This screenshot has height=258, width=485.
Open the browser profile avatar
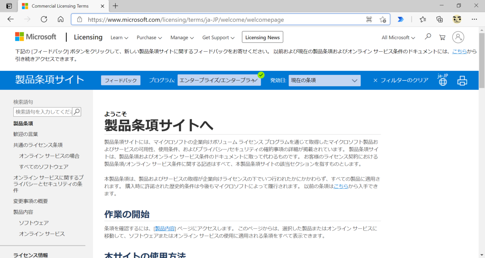click(x=457, y=19)
